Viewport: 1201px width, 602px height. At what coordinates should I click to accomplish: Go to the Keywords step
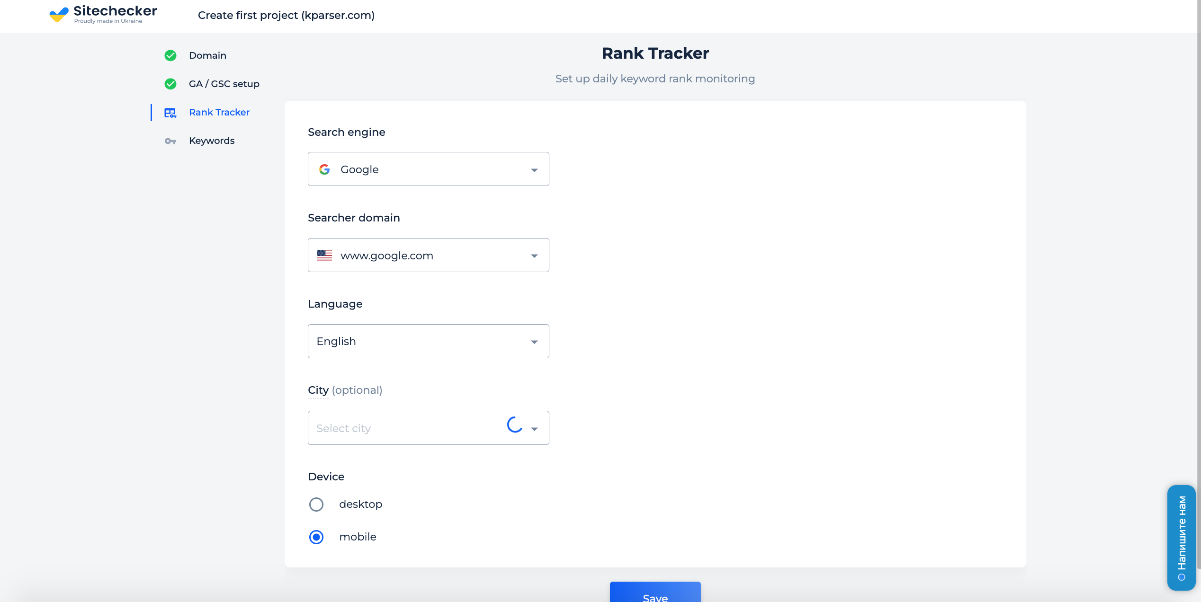212,141
